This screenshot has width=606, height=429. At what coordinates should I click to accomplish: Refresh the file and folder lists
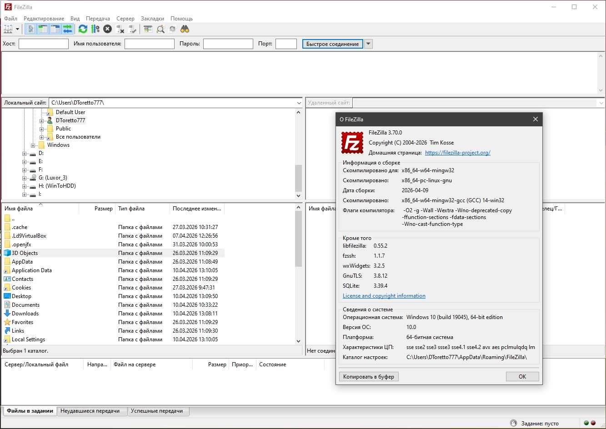click(83, 29)
